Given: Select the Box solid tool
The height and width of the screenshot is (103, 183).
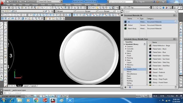Looking at the screenshot, I should click(x=6, y=15).
